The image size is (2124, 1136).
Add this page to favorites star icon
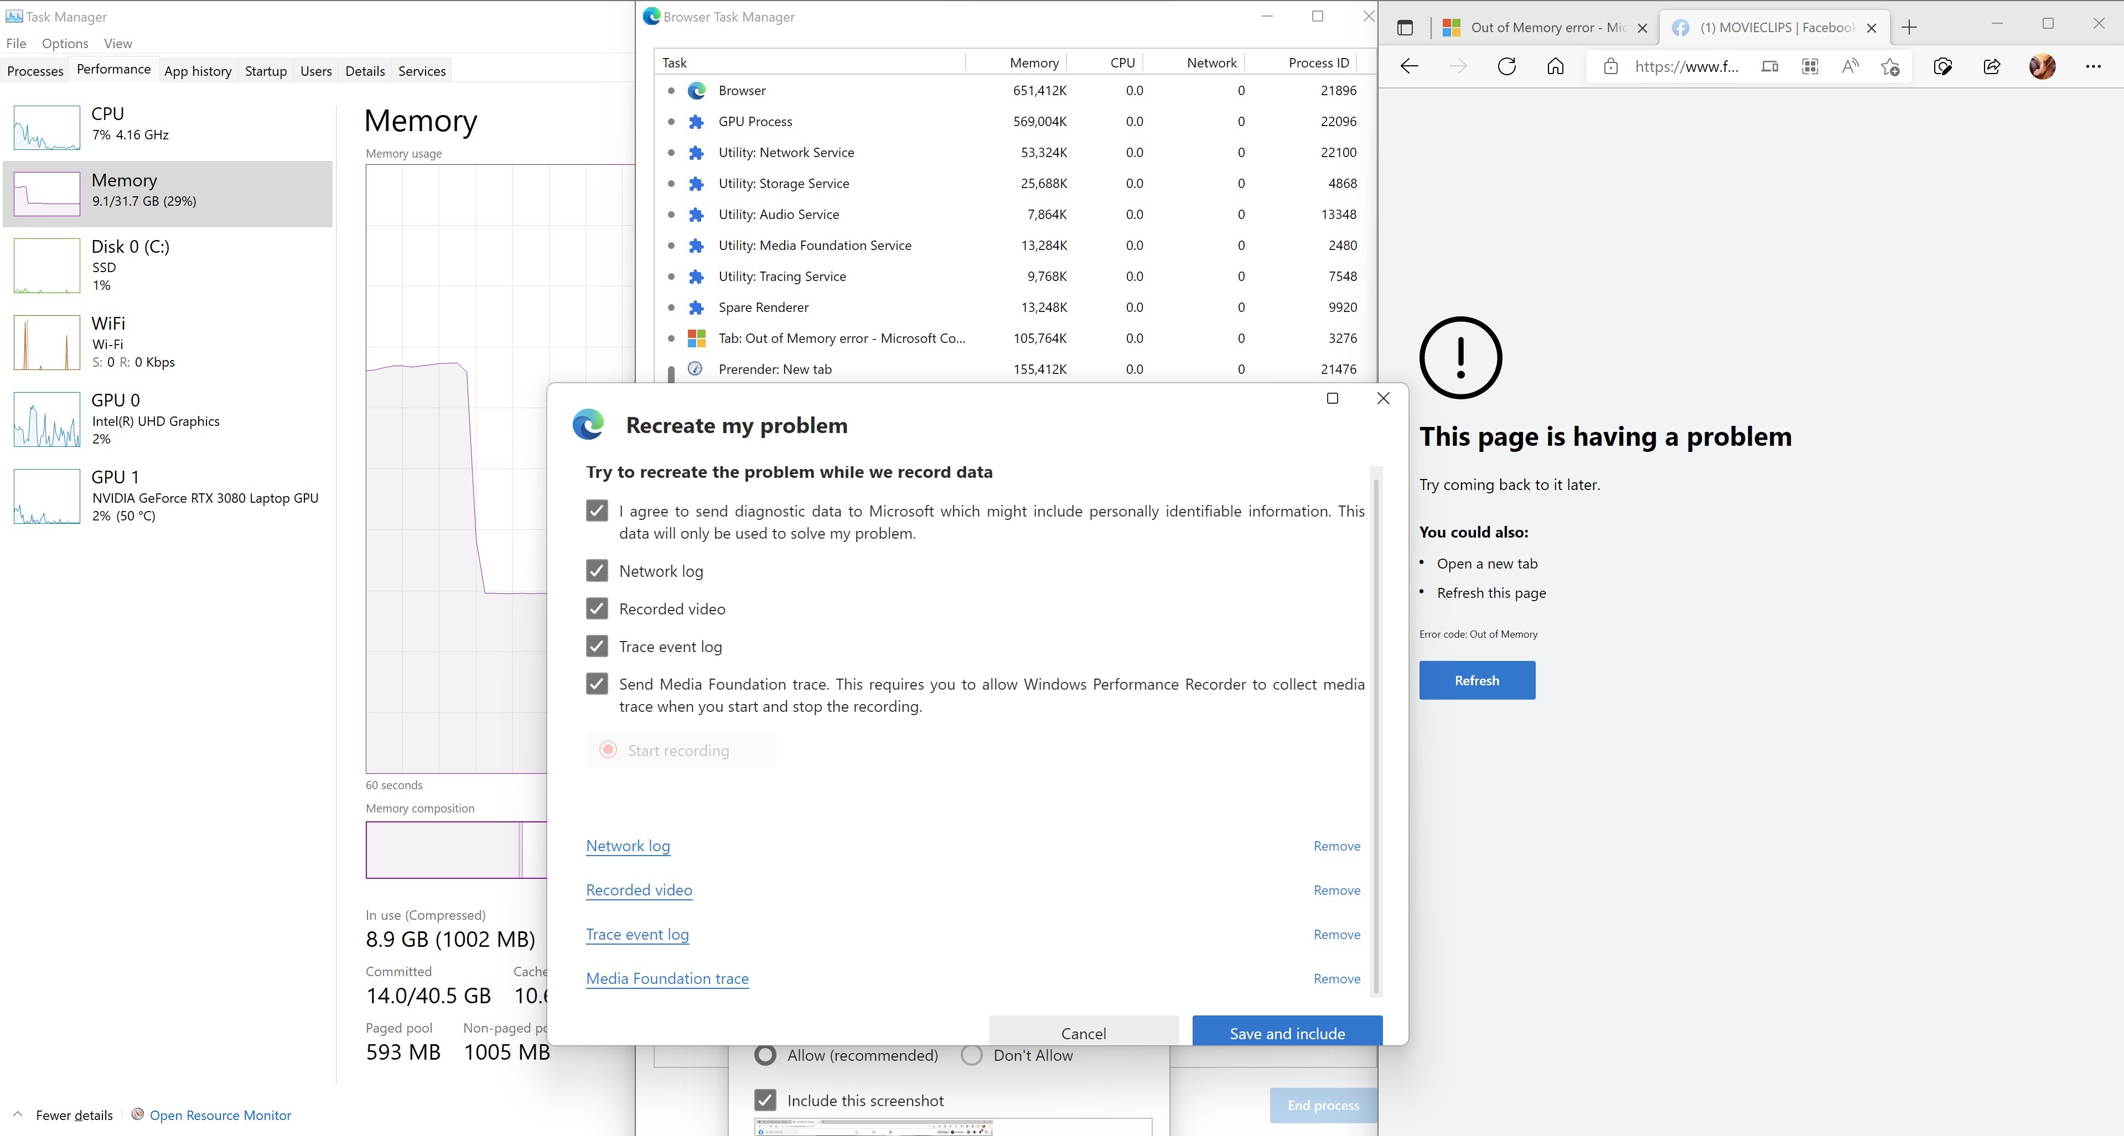[x=1890, y=67]
